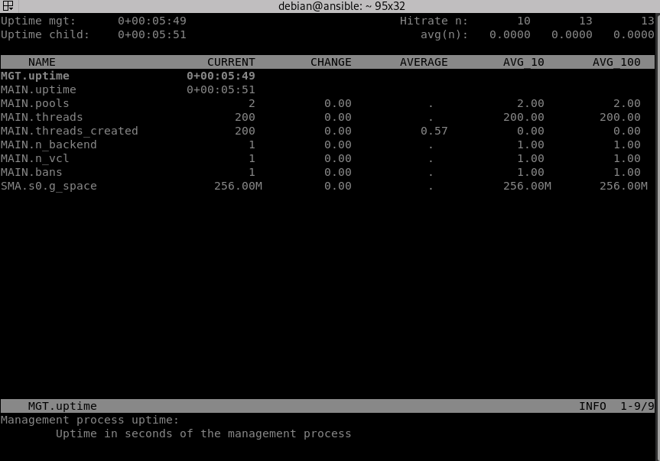660x461 pixels.
Task: Select the MAIN.uptime counter row
Action: pyautogui.click(x=38, y=89)
